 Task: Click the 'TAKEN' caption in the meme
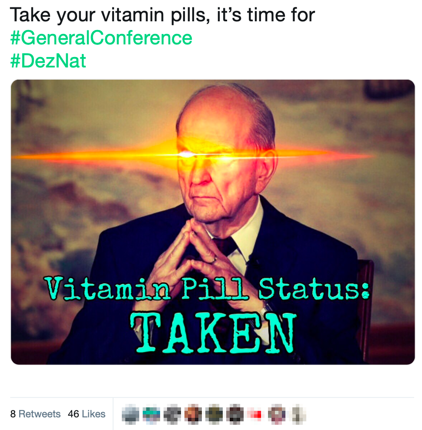point(213,333)
